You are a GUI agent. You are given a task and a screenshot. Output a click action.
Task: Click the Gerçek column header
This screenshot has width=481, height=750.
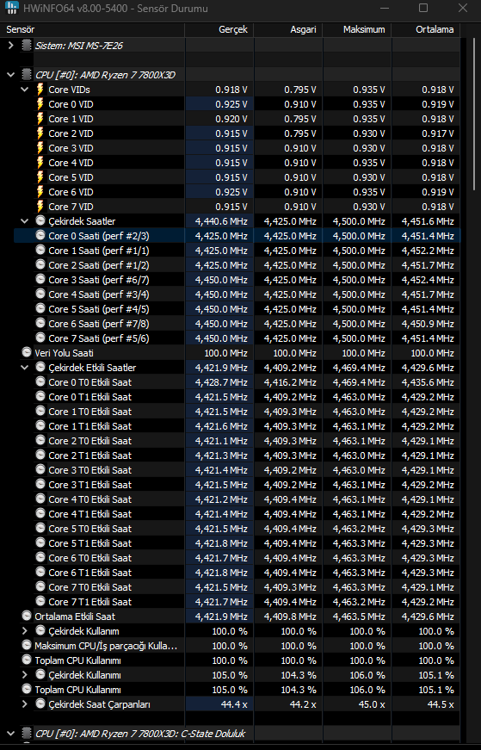219,29
